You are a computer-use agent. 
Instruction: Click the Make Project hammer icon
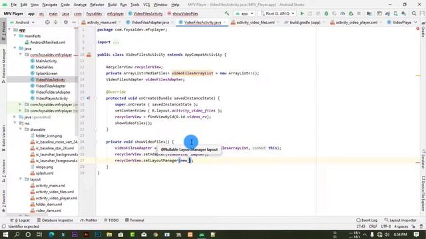[226, 13]
